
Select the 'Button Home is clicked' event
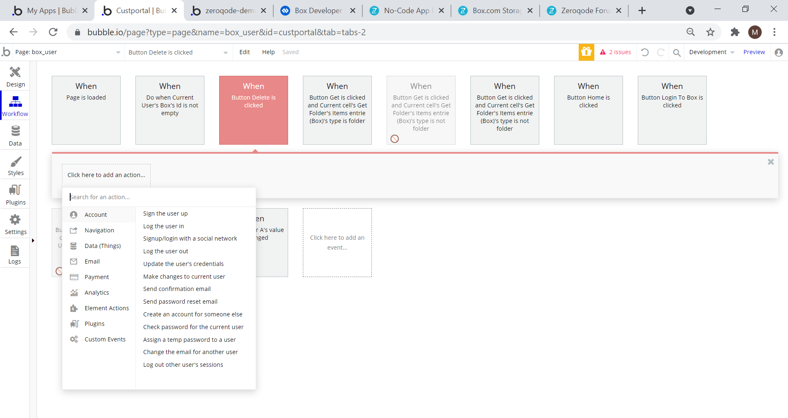coord(589,110)
